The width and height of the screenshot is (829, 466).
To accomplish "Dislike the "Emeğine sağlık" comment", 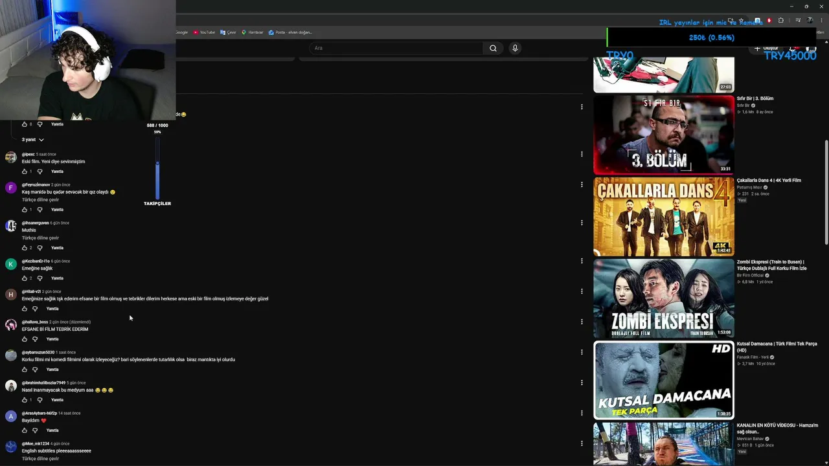I will [40, 278].
